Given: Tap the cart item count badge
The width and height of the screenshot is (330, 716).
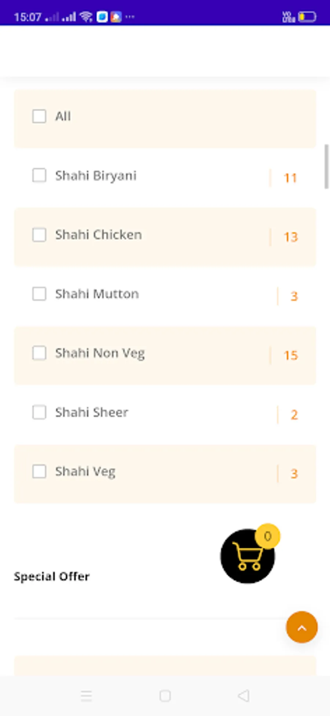Looking at the screenshot, I should tap(268, 536).
